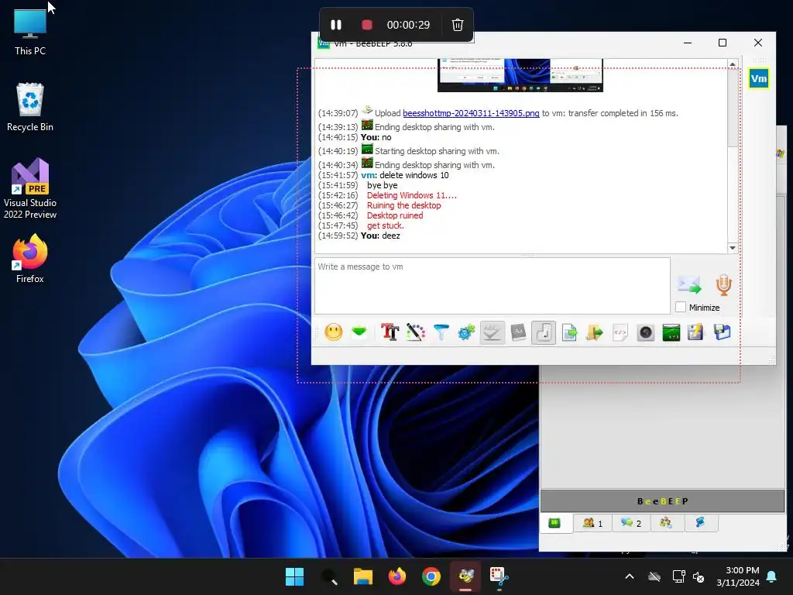Click send folder with green arrow icon
The image size is (793, 595).
point(595,332)
